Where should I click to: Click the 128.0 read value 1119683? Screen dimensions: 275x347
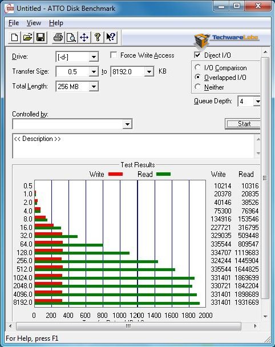(x=246, y=252)
